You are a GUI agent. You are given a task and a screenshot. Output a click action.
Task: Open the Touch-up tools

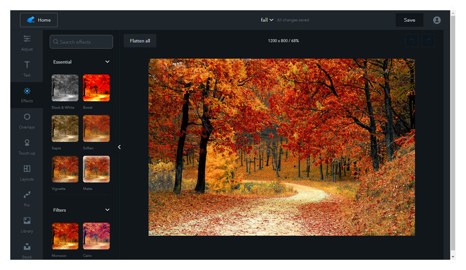[x=27, y=147]
